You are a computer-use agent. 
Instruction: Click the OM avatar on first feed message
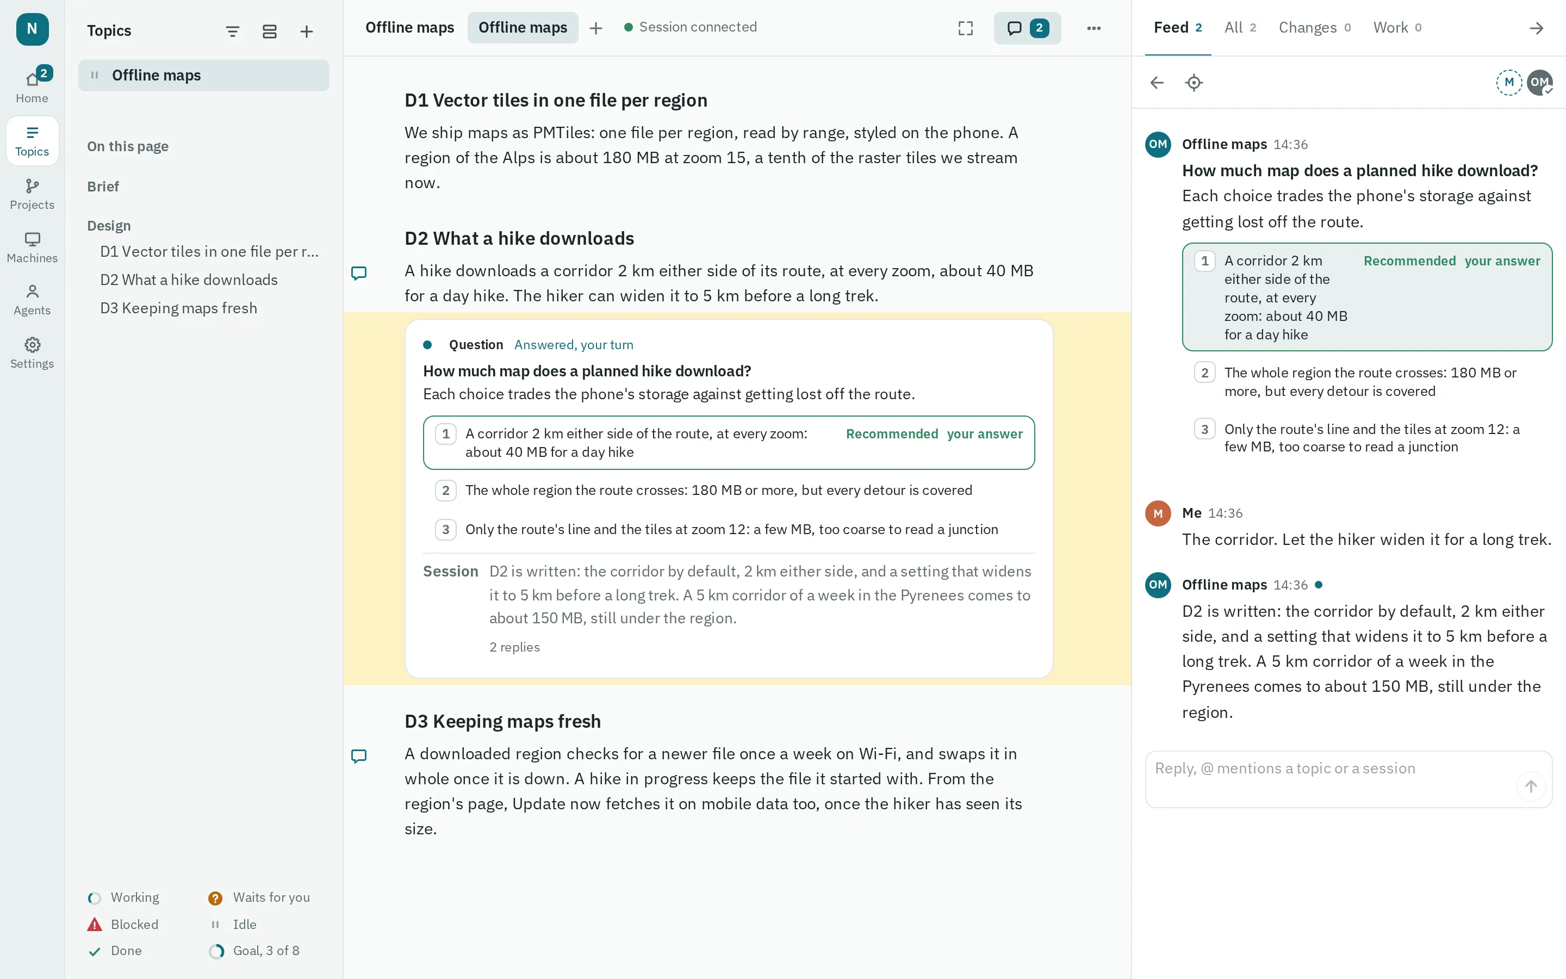point(1158,144)
